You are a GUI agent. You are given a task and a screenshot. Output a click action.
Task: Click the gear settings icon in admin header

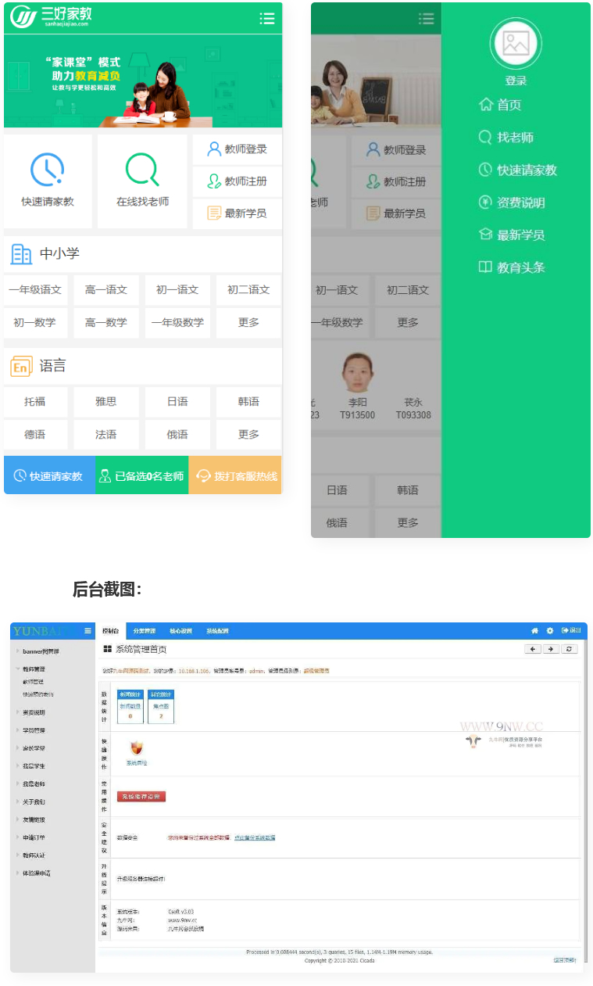[549, 631]
